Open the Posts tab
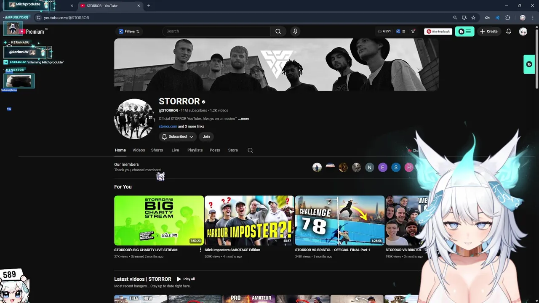 (x=215, y=150)
